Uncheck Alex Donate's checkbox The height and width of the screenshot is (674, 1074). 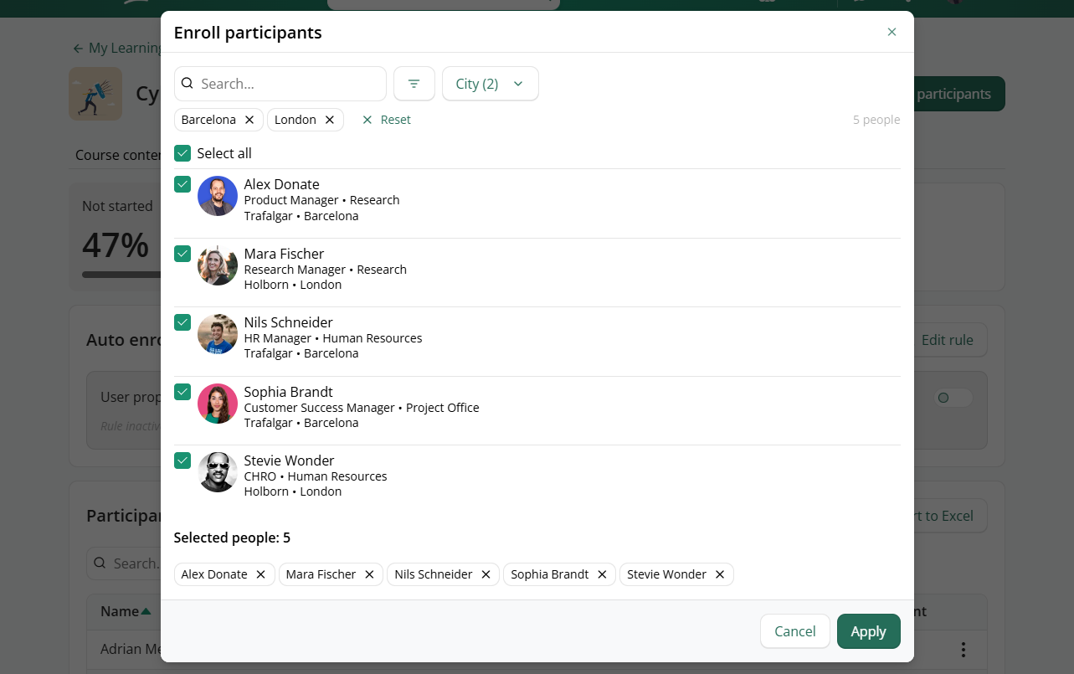click(x=182, y=184)
